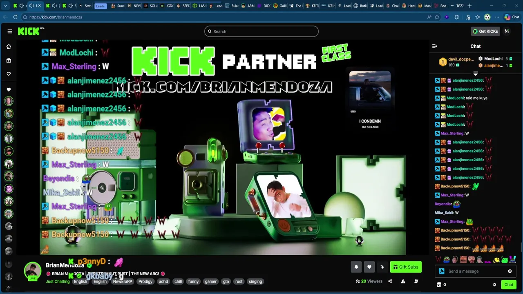The height and width of the screenshot is (294, 523).
Task: Click the Gift Subs button
Action: coord(406,267)
